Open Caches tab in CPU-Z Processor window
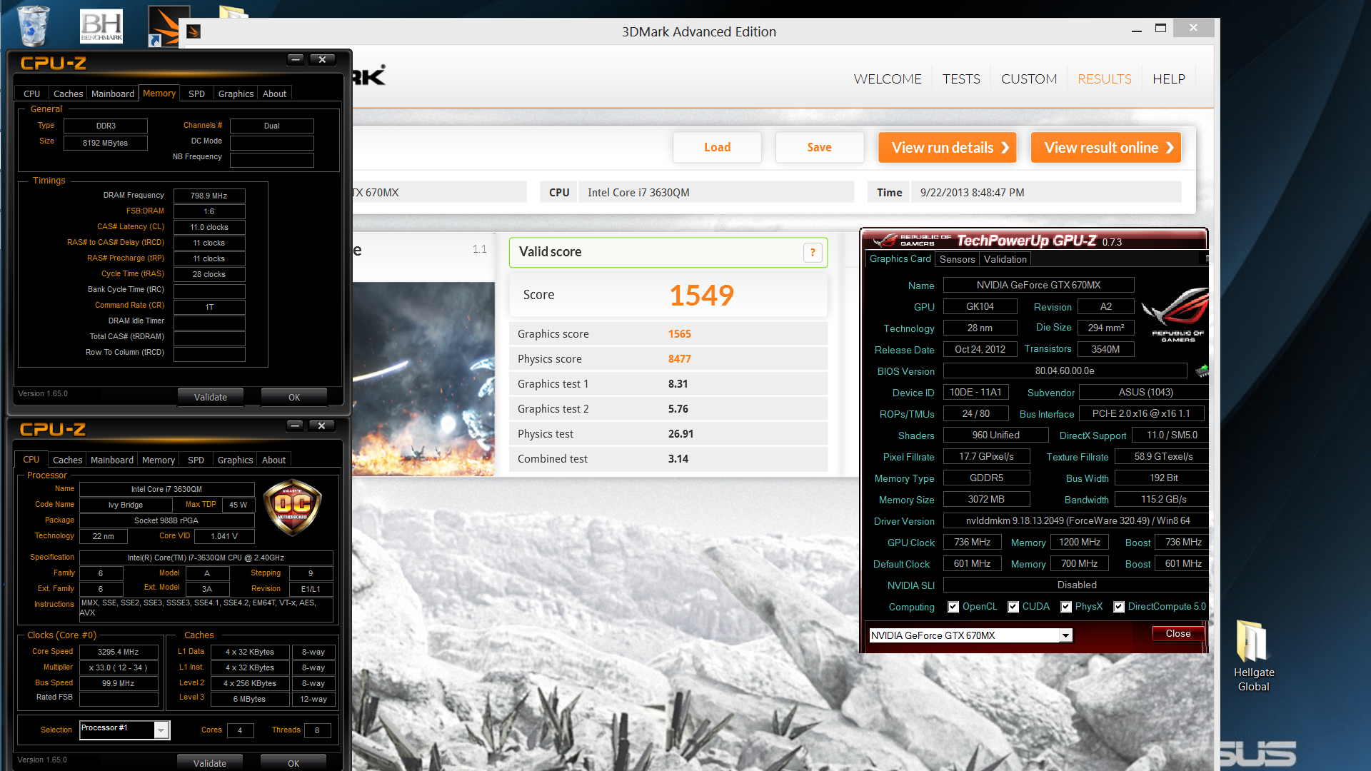1371x771 pixels. pyautogui.click(x=67, y=460)
